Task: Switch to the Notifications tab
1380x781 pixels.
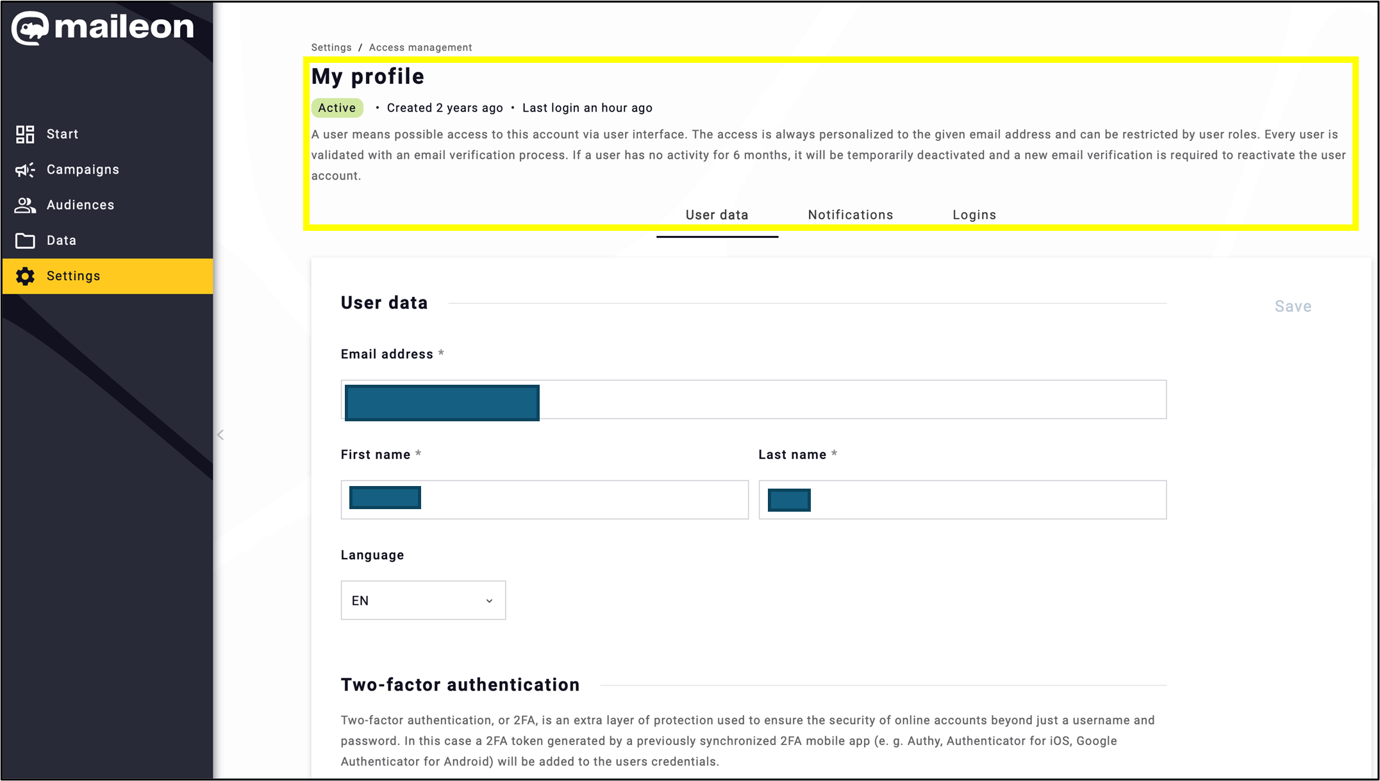Action: [x=850, y=214]
